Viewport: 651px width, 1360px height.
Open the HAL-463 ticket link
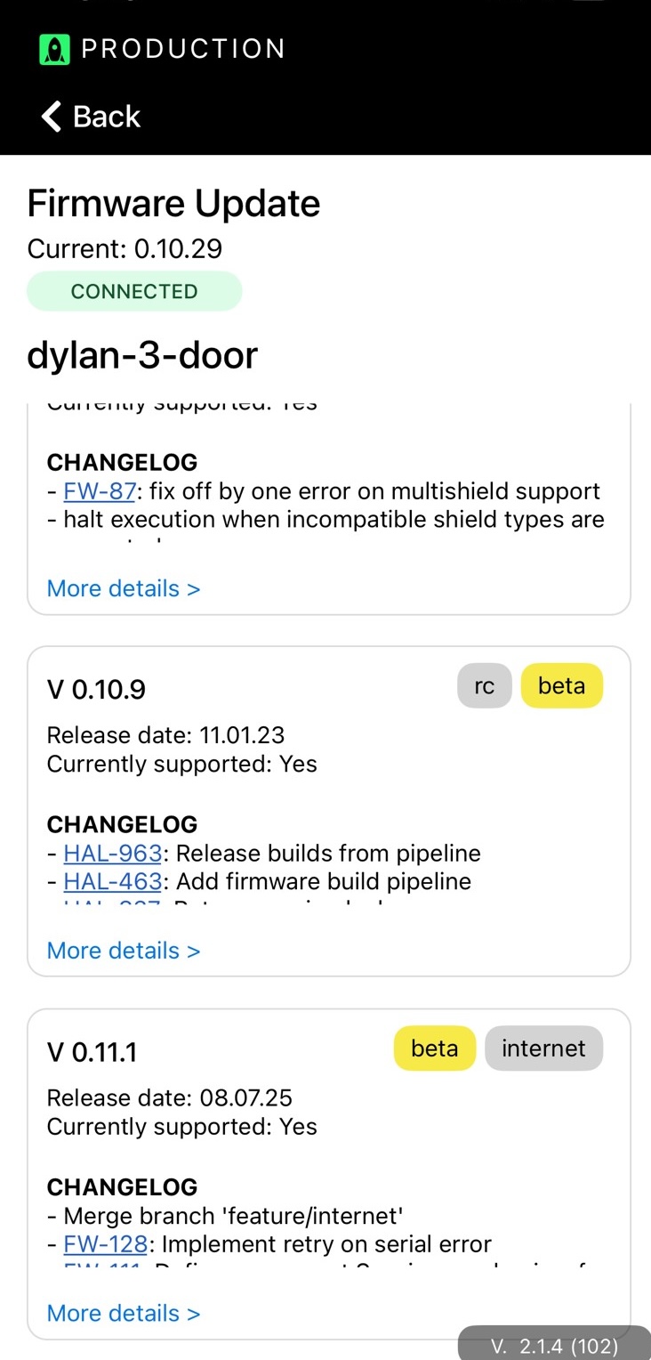pos(112,882)
